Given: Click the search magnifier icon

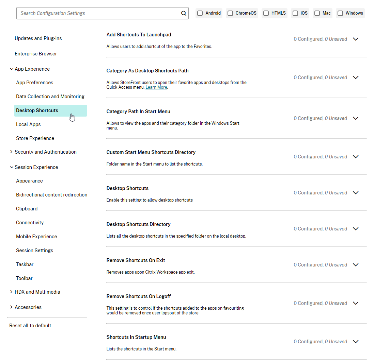Looking at the screenshot, I should tap(183, 13).
